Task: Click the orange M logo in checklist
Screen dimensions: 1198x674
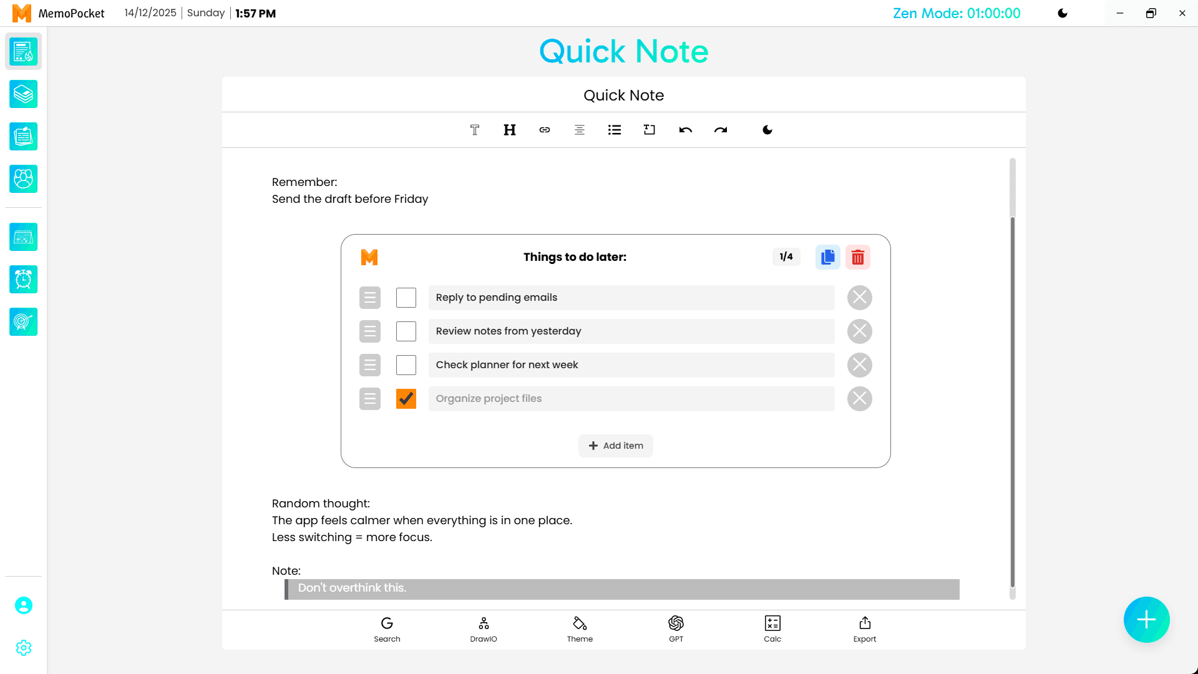Action: pos(369,257)
